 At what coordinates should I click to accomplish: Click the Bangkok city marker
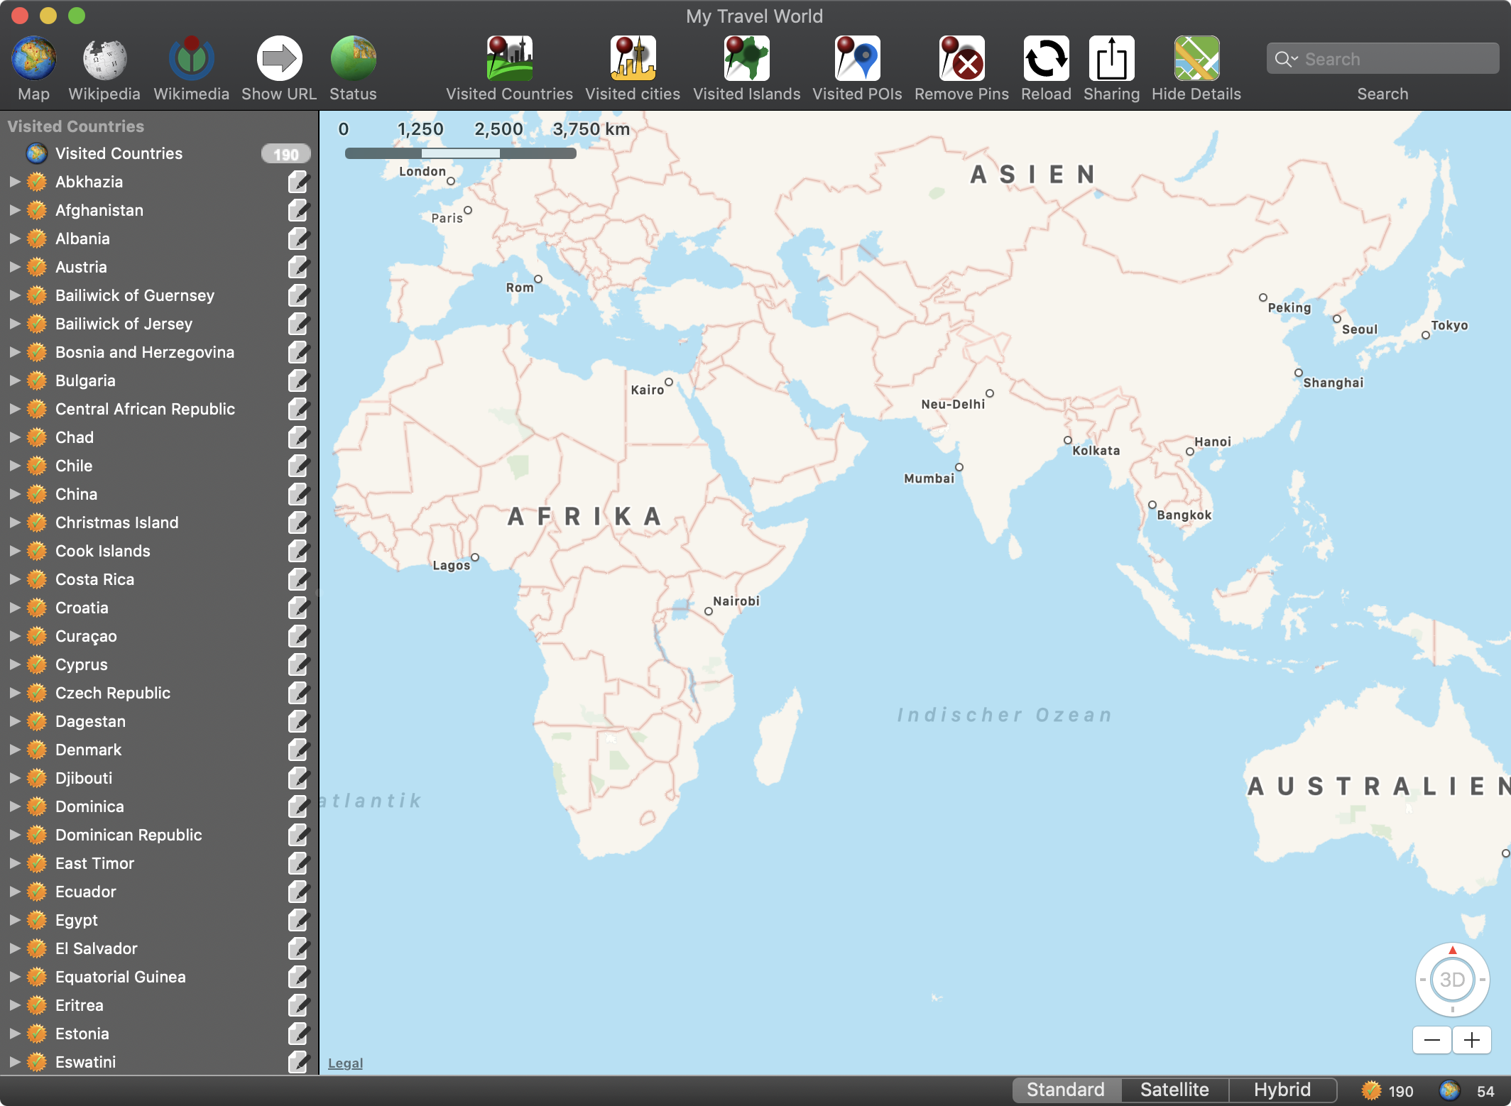pos(1152,505)
